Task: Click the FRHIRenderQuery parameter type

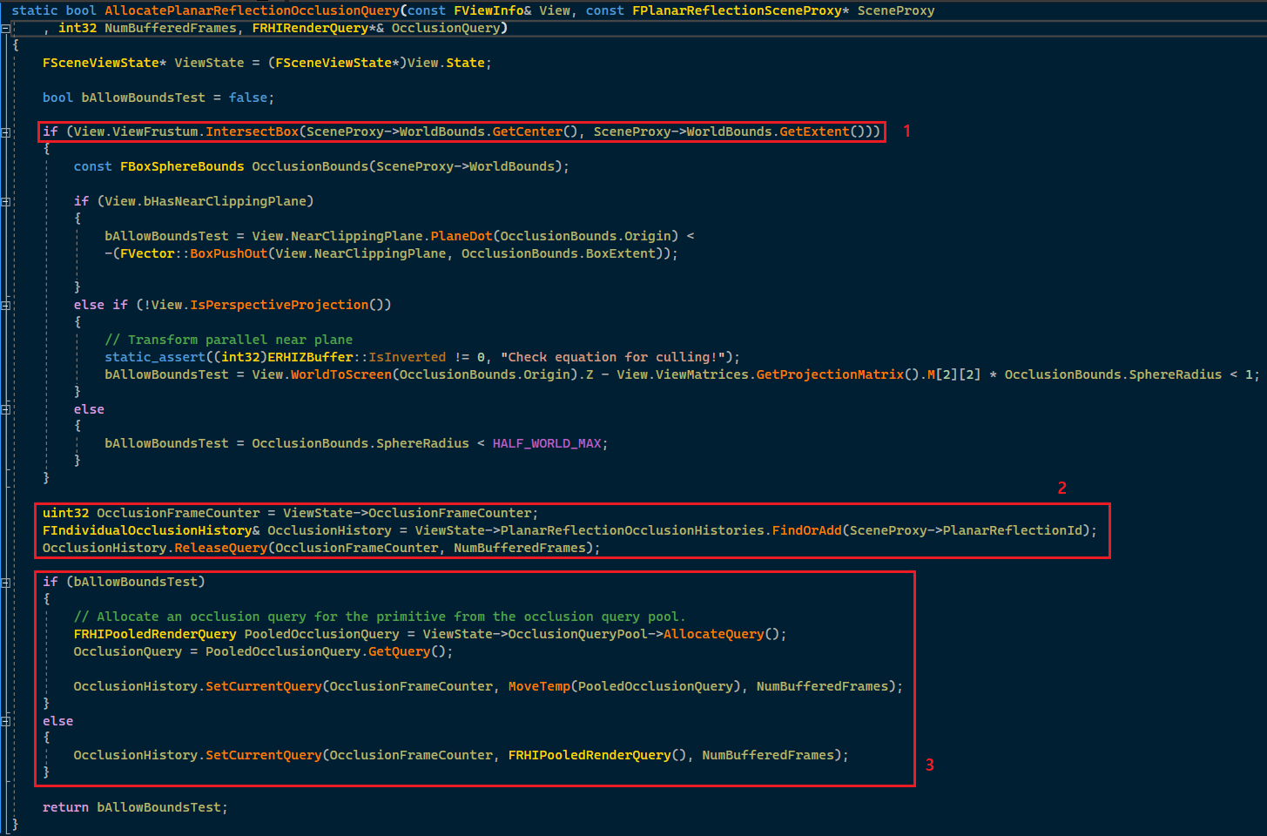Action: (x=310, y=28)
